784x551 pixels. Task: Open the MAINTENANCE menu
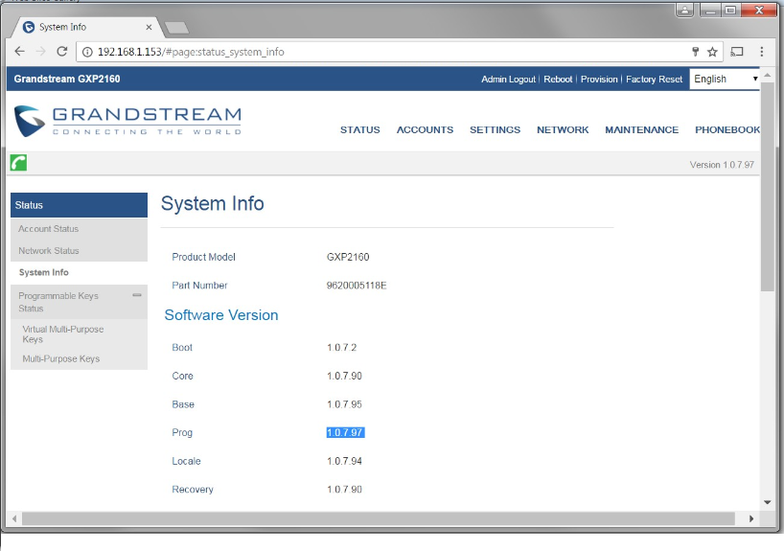(x=641, y=130)
